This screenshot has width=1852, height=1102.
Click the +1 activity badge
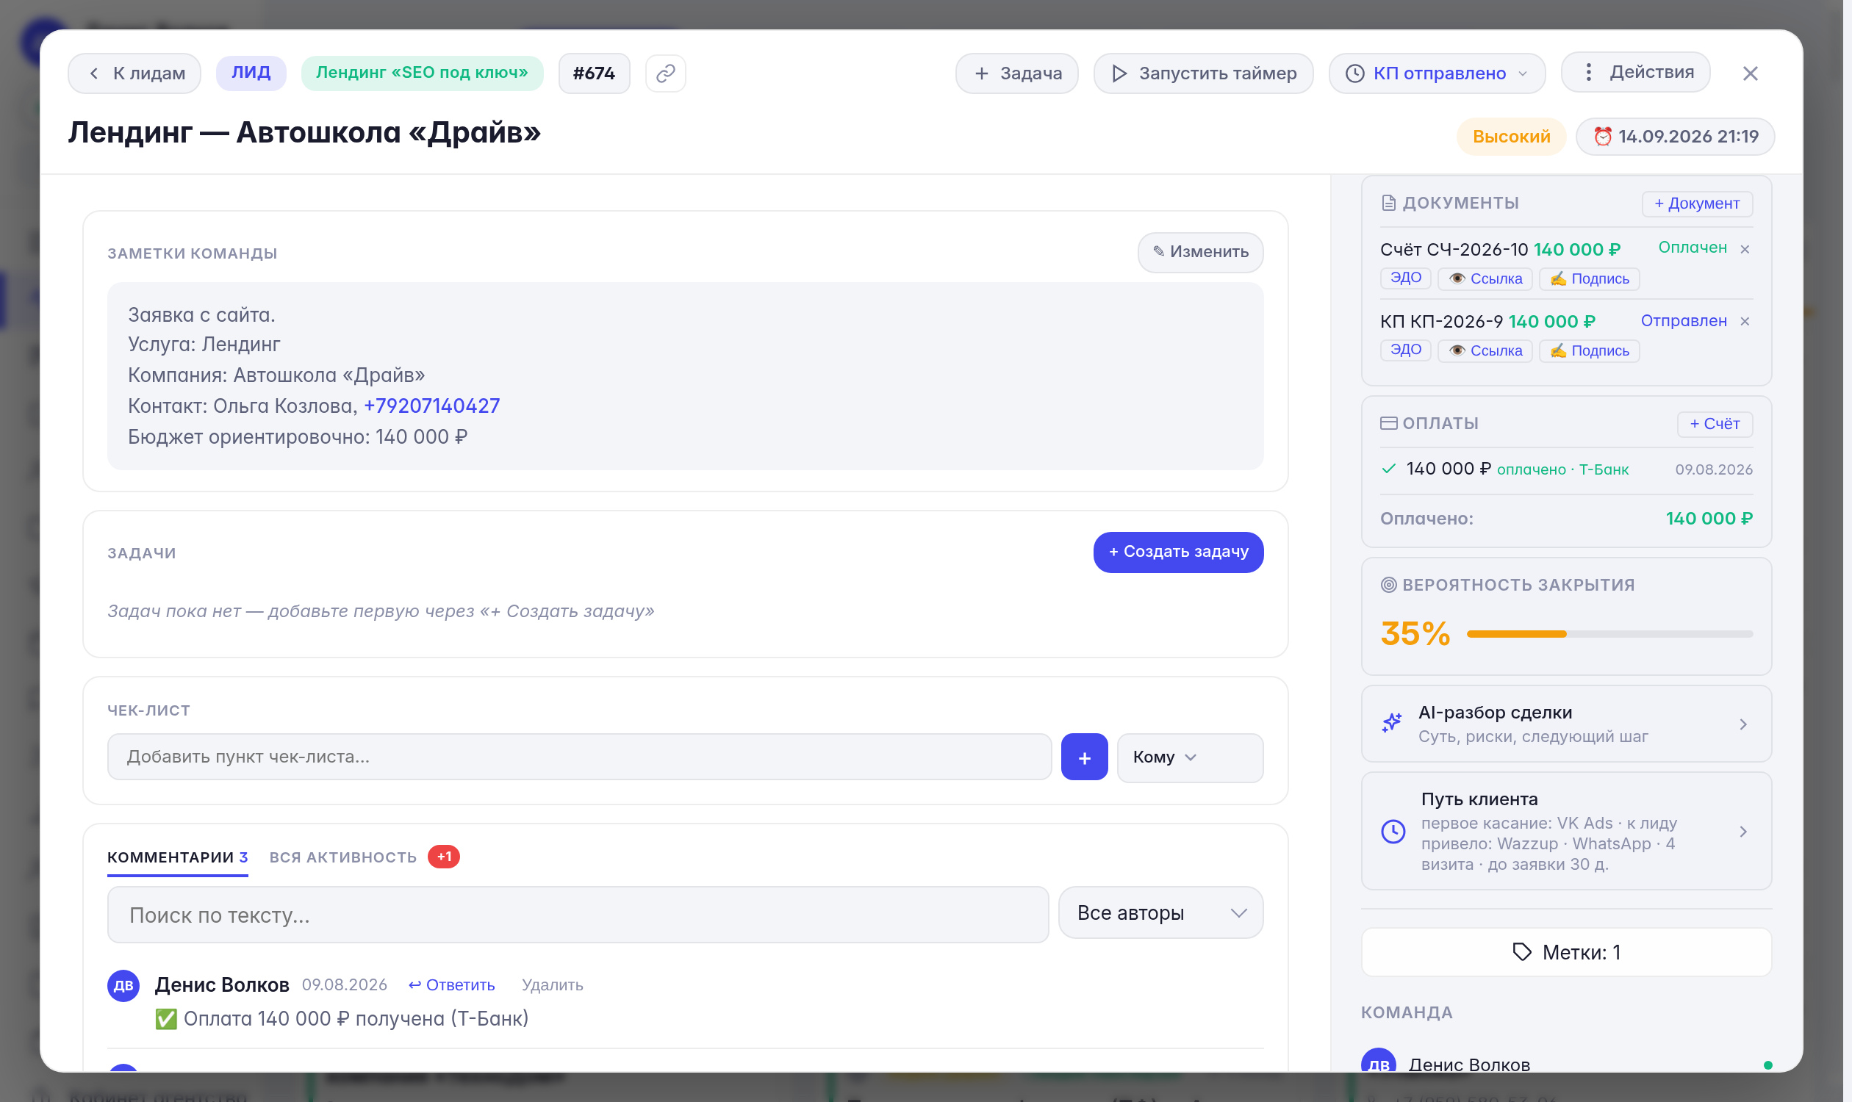[443, 856]
